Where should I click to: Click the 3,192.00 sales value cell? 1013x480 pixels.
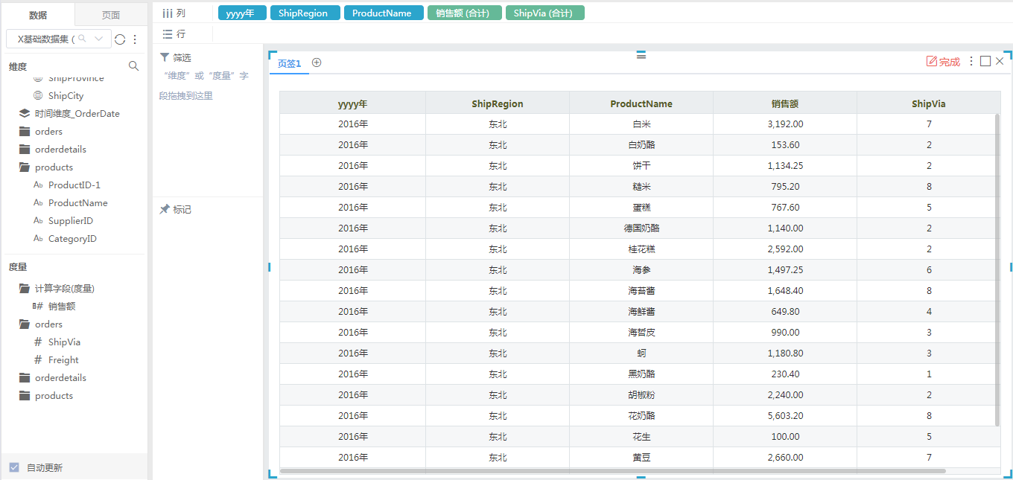(x=785, y=124)
